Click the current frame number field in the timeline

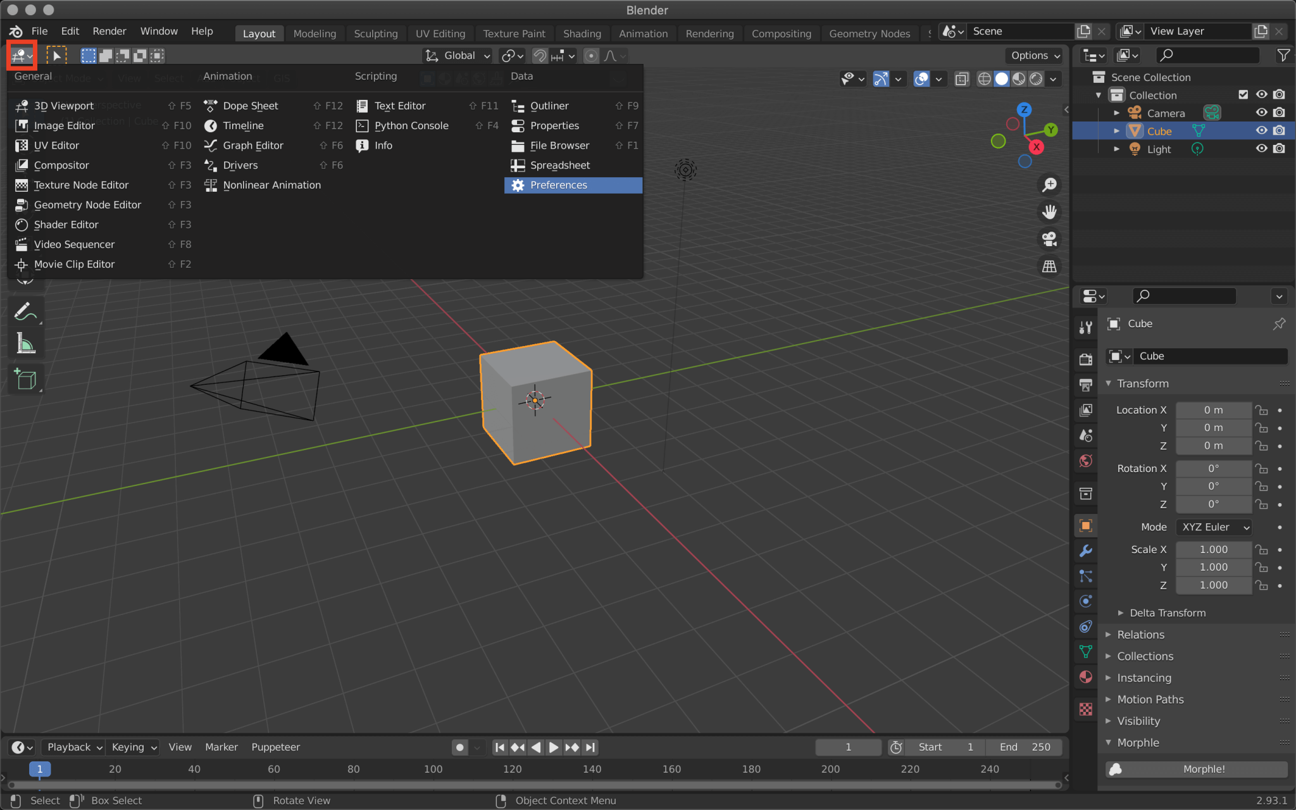point(849,747)
